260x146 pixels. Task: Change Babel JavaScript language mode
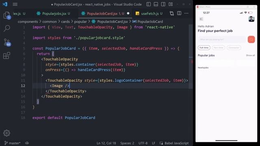(174, 143)
